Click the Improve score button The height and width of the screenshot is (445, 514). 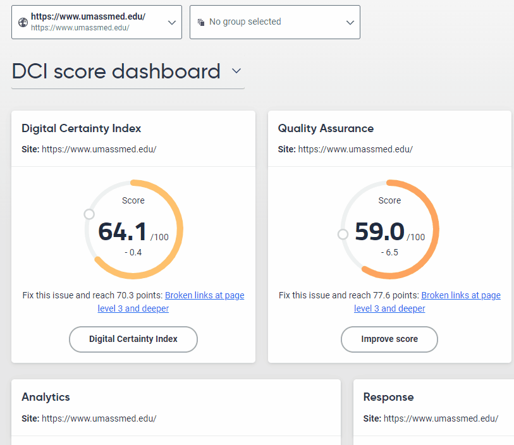(x=389, y=339)
